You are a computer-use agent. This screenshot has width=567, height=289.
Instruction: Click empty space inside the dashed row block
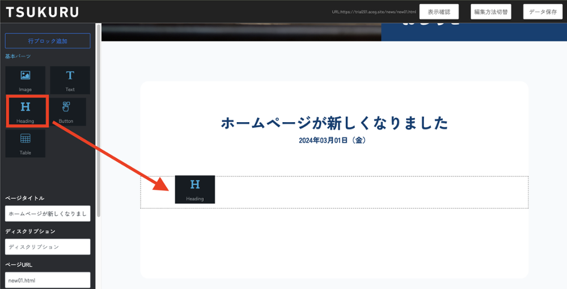(x=369, y=192)
